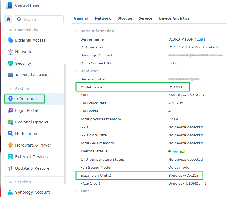Open the Service tab
Screen dimensions: 227x197
pos(145,18)
